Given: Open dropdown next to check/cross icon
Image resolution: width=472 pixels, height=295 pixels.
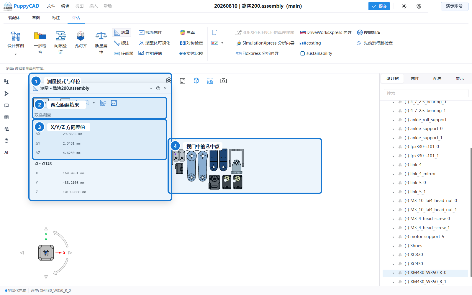Looking at the screenshot, I should pos(222,43).
